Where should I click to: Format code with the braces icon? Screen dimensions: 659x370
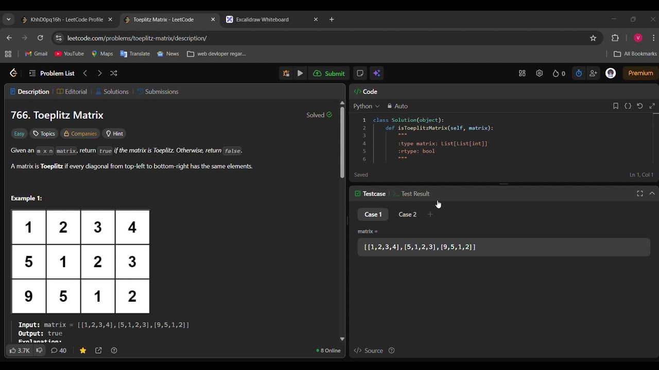tap(628, 106)
